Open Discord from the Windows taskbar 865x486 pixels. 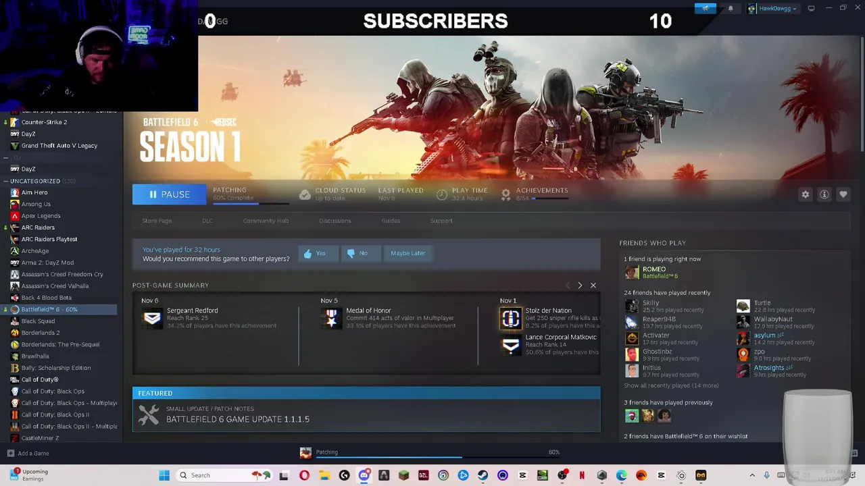click(364, 475)
